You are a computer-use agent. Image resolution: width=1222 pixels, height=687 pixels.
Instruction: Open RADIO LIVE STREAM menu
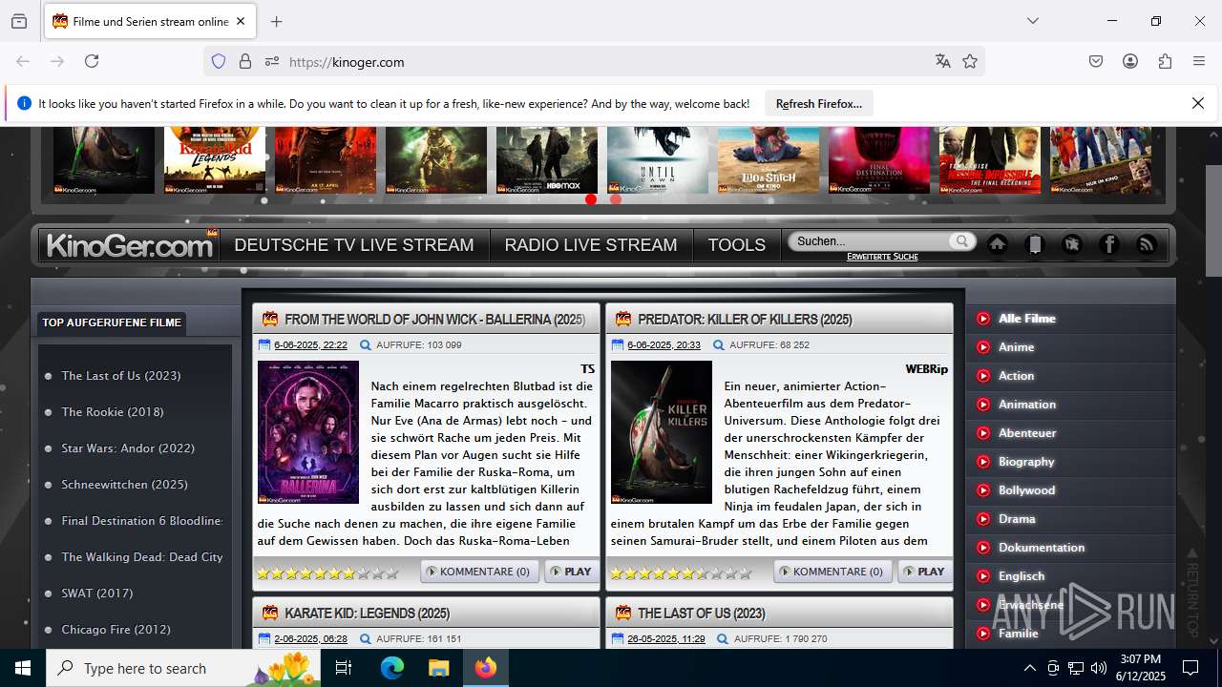(x=591, y=245)
